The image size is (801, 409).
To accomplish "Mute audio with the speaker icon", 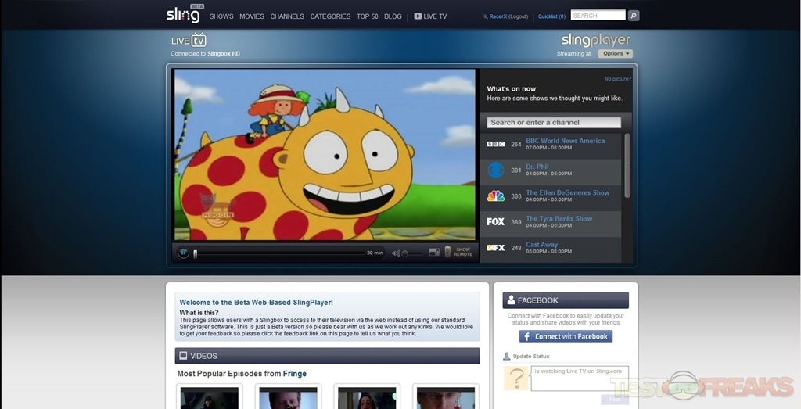I will (x=396, y=253).
